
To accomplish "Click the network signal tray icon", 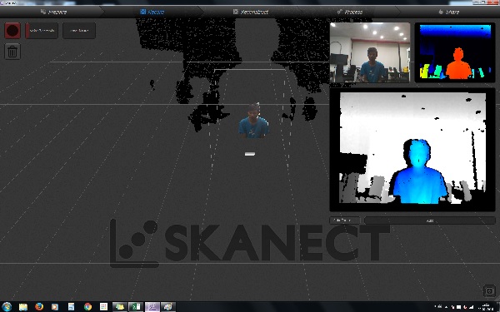I will coord(472,307).
